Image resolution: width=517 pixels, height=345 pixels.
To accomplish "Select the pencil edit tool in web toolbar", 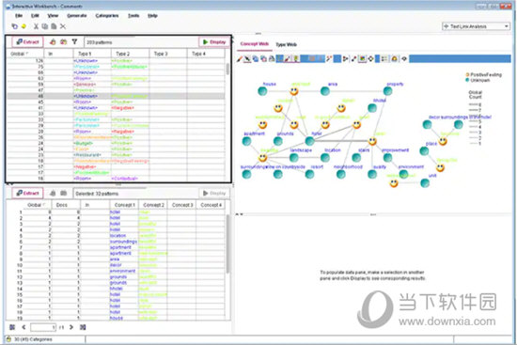I will 240,59.
